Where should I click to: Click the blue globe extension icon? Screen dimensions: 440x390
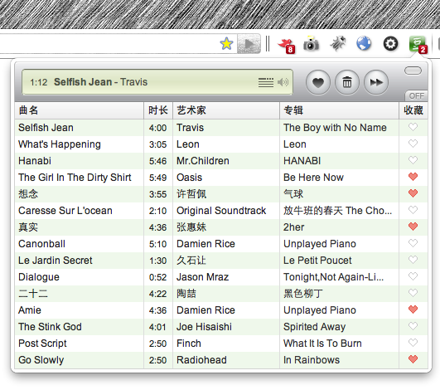(364, 43)
